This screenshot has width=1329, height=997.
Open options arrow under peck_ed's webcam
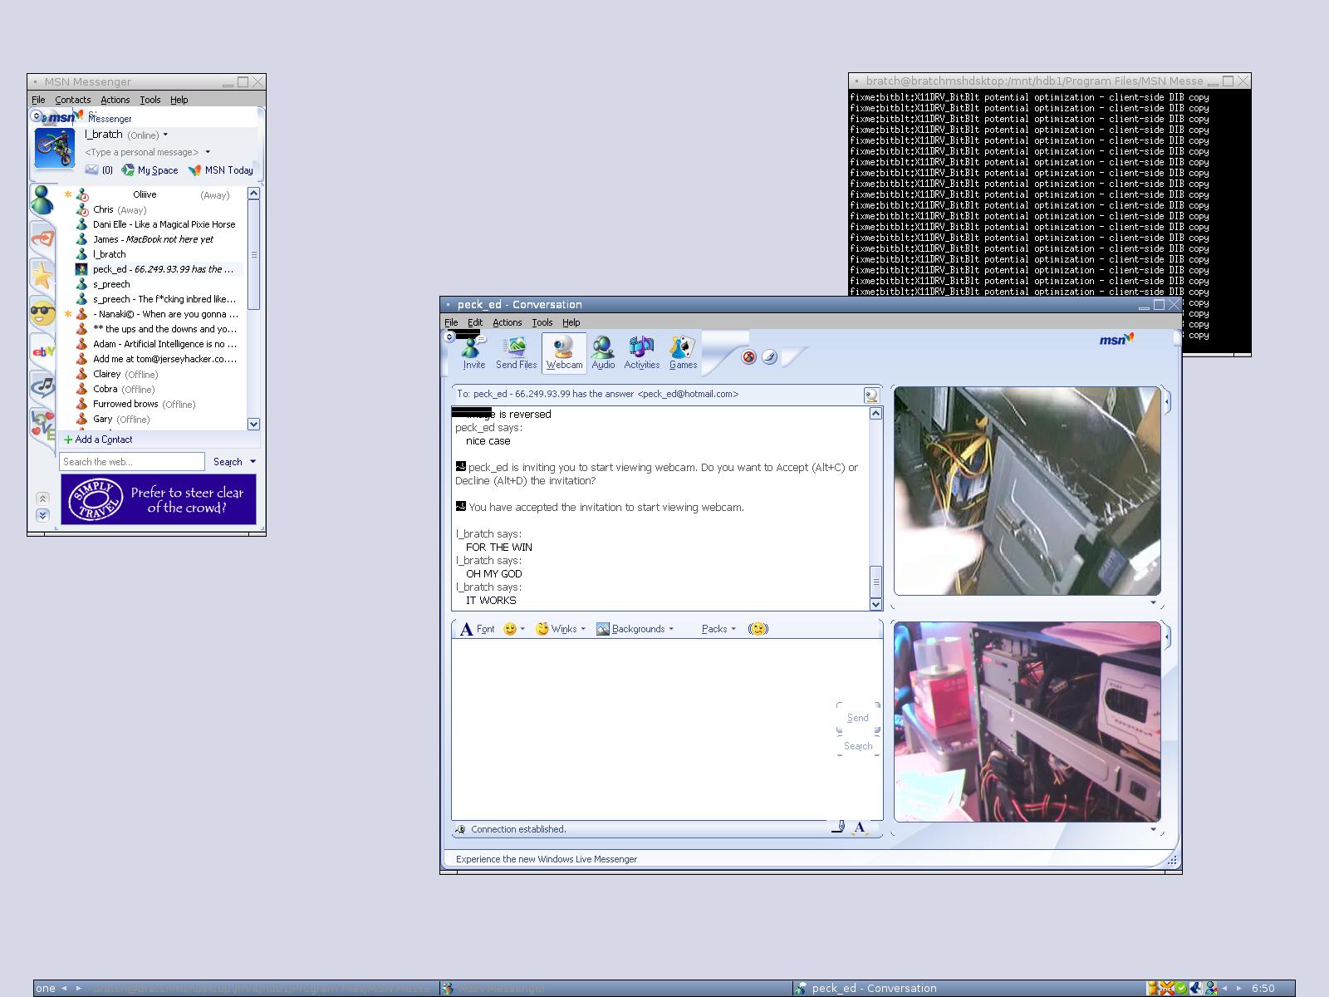[x=1153, y=603]
